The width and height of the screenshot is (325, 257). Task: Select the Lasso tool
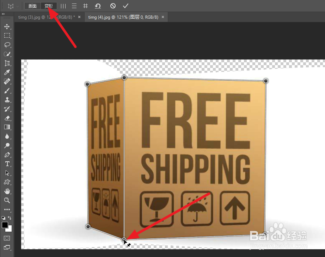[7, 45]
